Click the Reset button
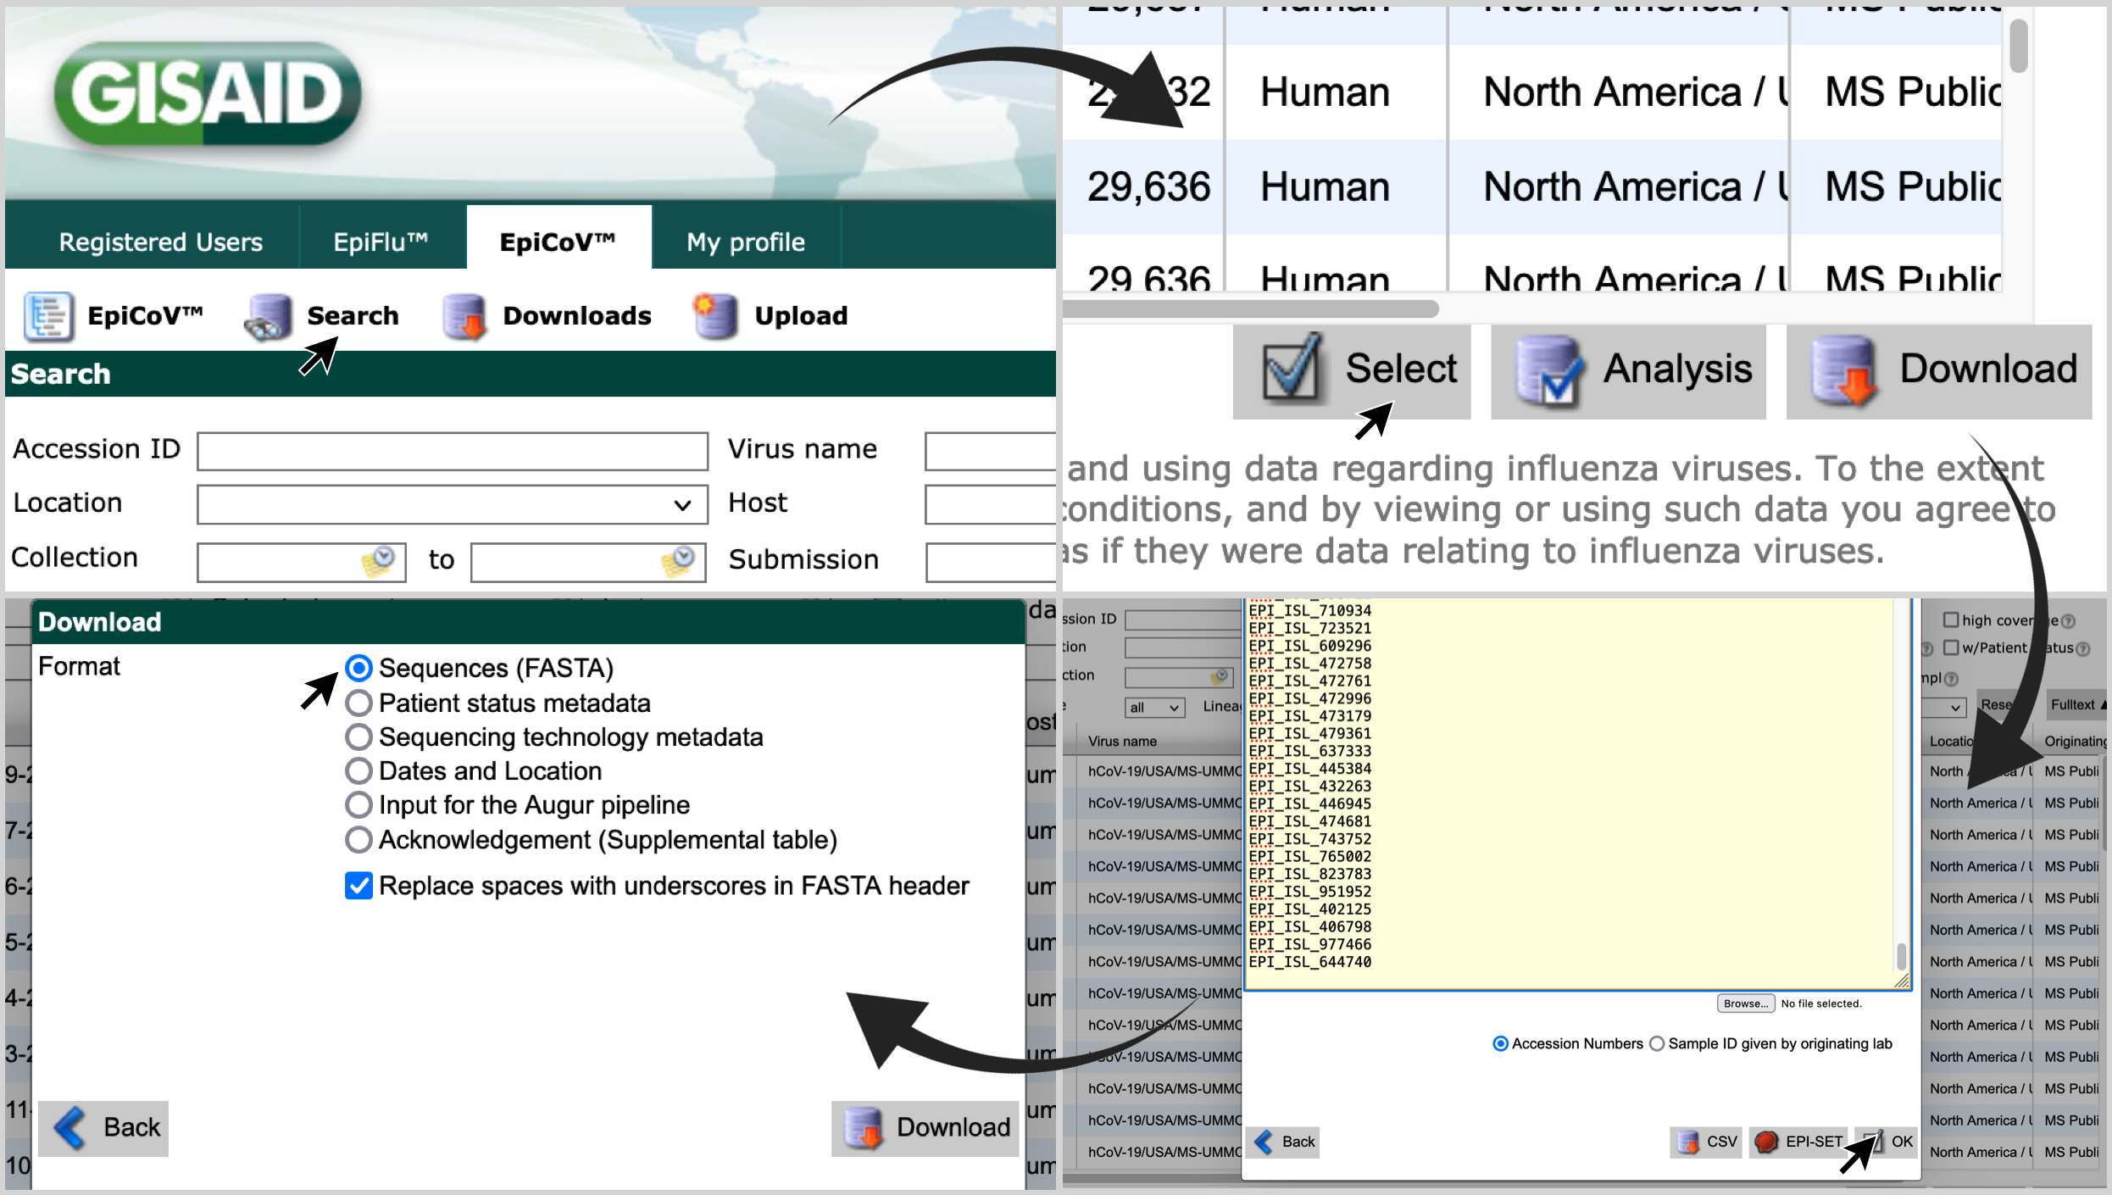This screenshot has width=2112, height=1195. coord(1997,705)
